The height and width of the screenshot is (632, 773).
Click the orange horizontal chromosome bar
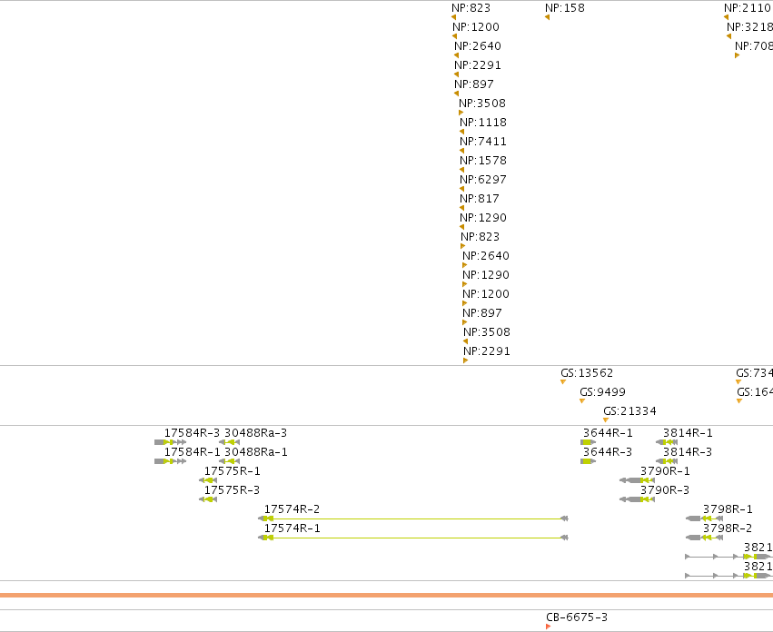pyautogui.click(x=387, y=596)
